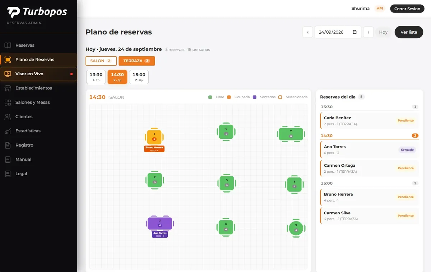
Task: Open Clientes in the sidebar menu
Action: point(38,117)
